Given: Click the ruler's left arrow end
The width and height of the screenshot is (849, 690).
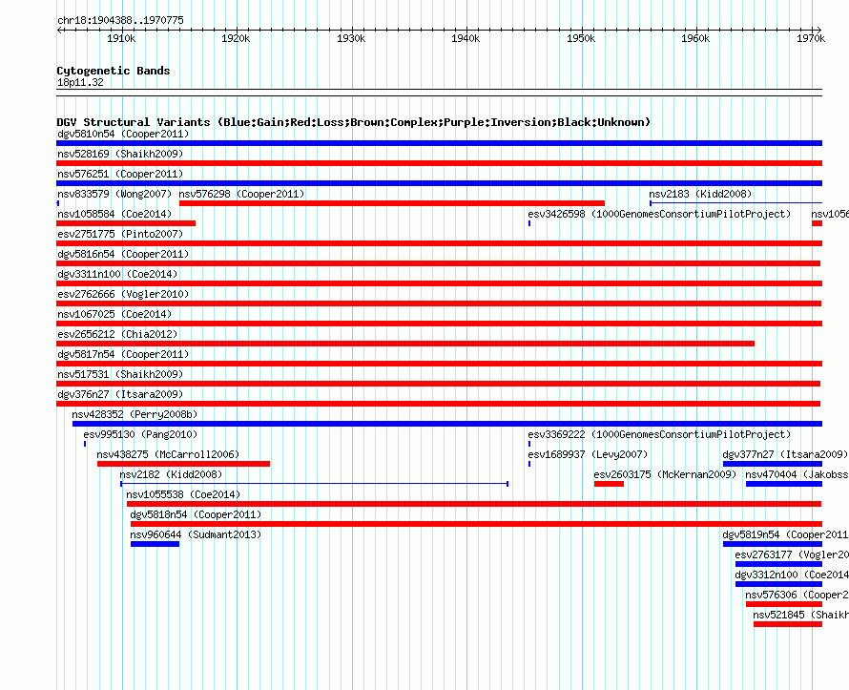Looking at the screenshot, I should point(59,30).
